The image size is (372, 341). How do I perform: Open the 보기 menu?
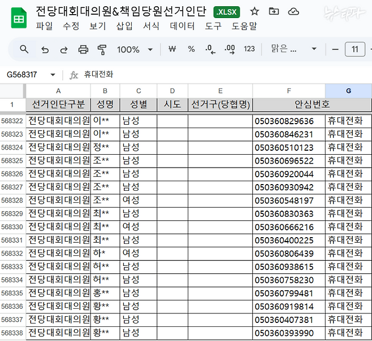[x=97, y=26]
